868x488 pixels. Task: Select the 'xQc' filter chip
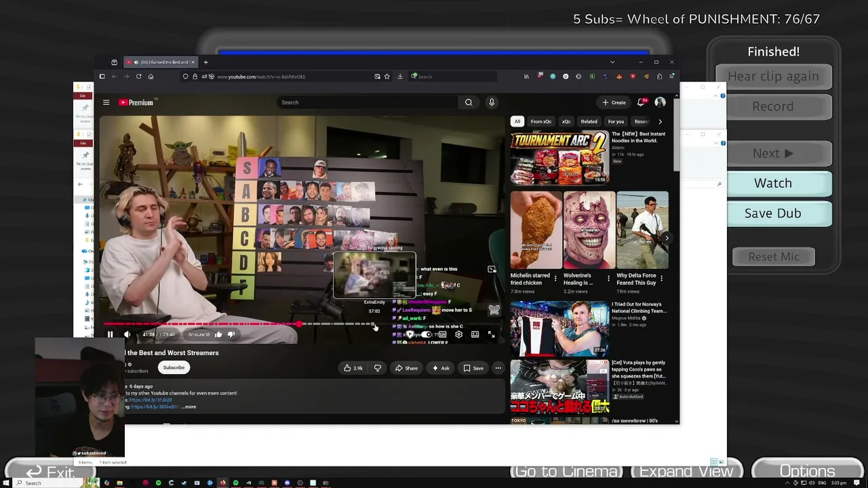566,121
